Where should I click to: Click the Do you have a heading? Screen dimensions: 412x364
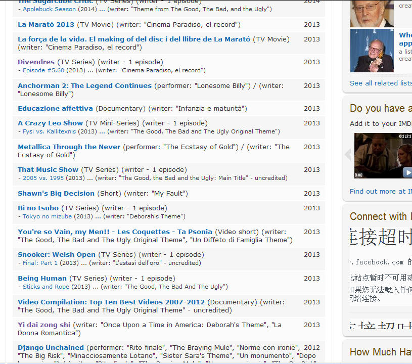click(381, 109)
